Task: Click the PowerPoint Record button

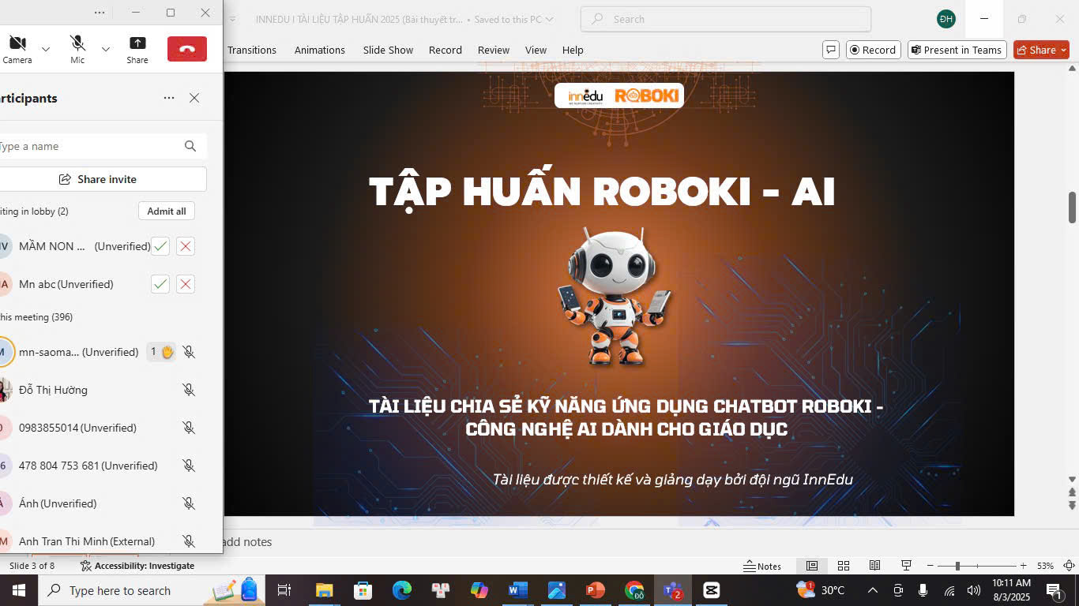Action: pyautogui.click(x=874, y=50)
